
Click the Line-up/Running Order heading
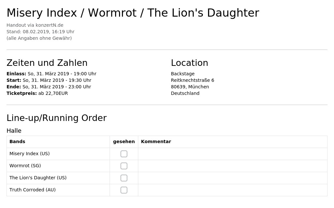point(56,118)
